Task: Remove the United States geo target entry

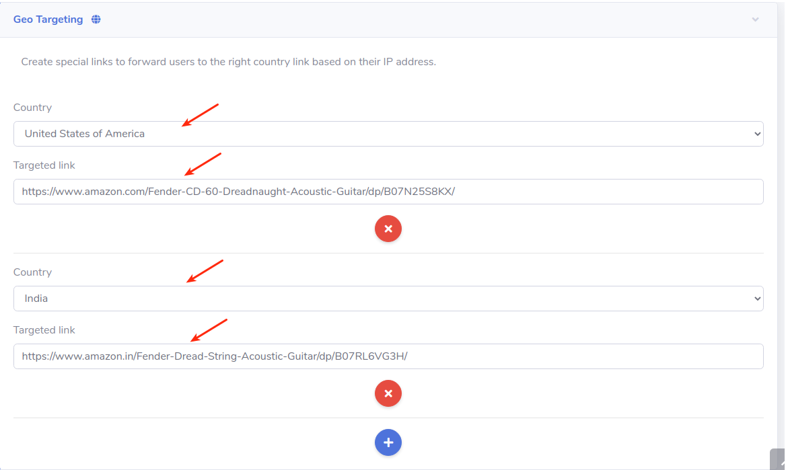Action: 388,229
